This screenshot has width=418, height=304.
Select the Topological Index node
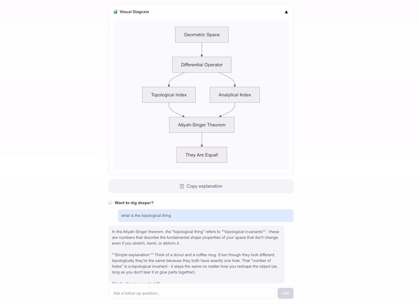pos(169,95)
